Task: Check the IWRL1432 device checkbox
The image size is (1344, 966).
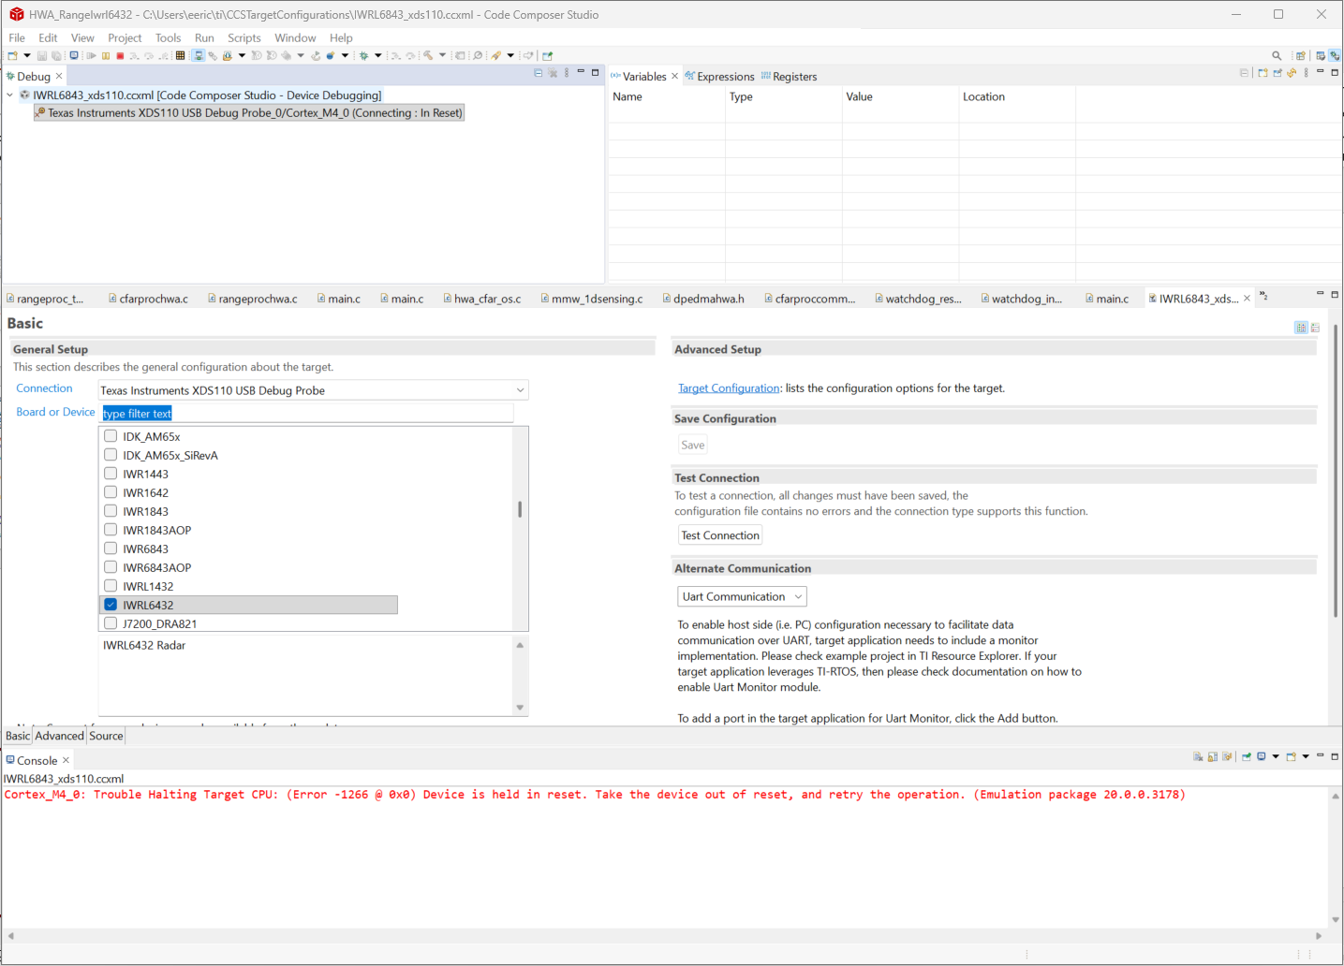Action: pos(111,586)
